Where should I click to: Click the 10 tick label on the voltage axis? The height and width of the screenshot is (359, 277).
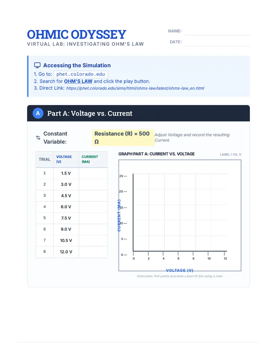click(209, 258)
